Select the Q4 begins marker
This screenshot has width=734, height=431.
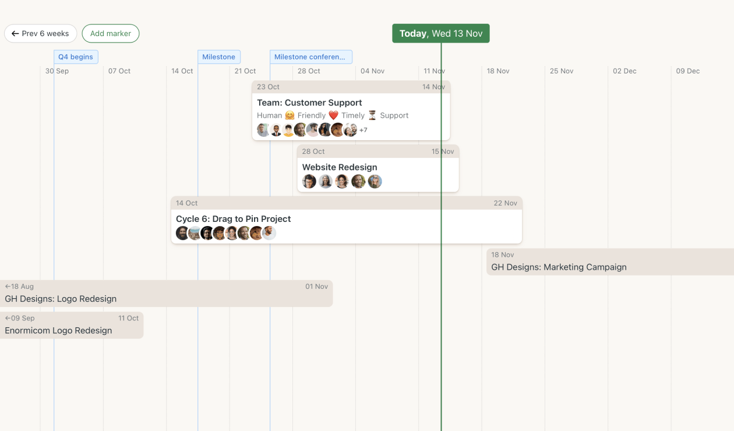coord(76,56)
